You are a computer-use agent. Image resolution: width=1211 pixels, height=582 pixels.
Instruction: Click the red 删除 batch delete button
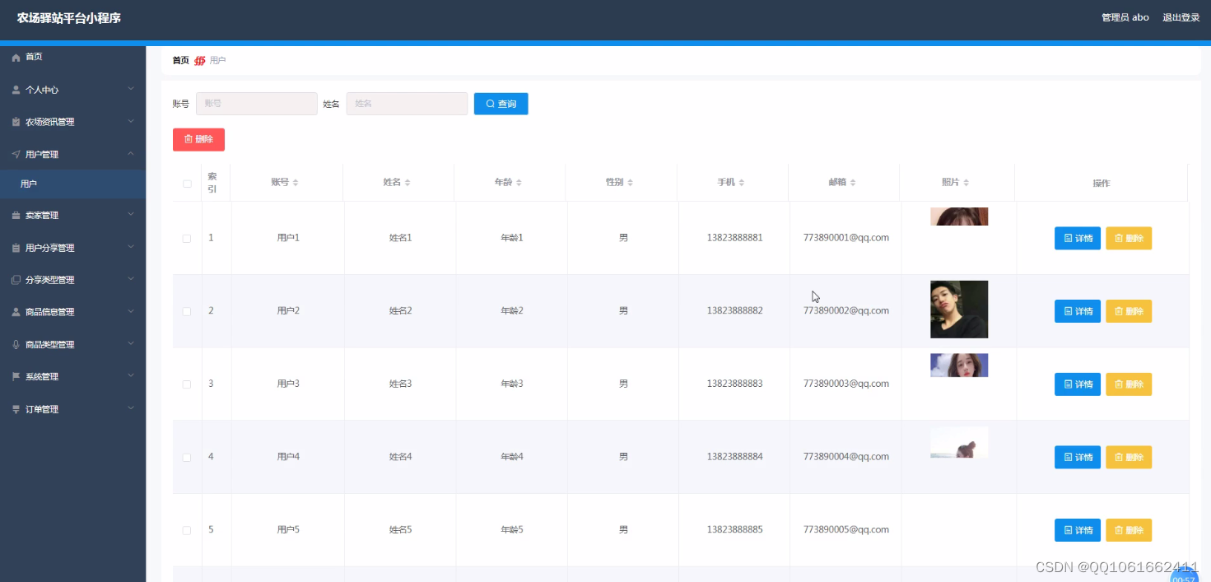tap(198, 139)
